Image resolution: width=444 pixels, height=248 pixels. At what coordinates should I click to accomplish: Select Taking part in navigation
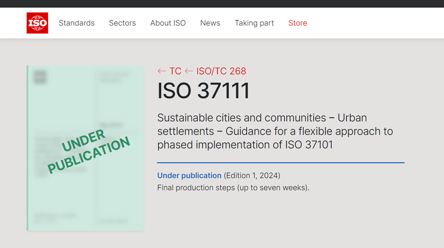[254, 23]
